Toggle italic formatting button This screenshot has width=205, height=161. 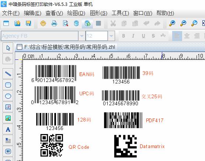tap(133, 36)
